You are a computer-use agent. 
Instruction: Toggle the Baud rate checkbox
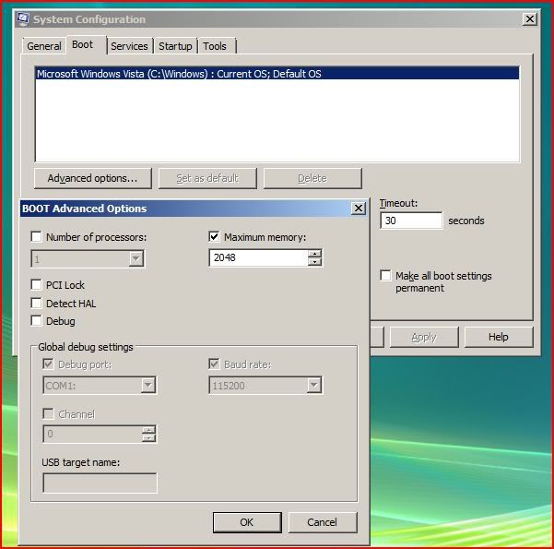214,364
